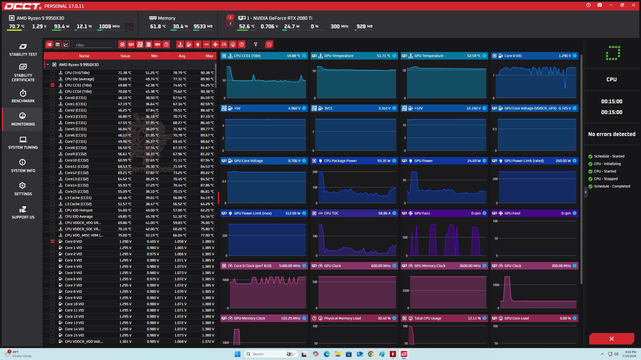Go to the Benchmark section
This screenshot has width=641, height=360.
tap(23, 96)
